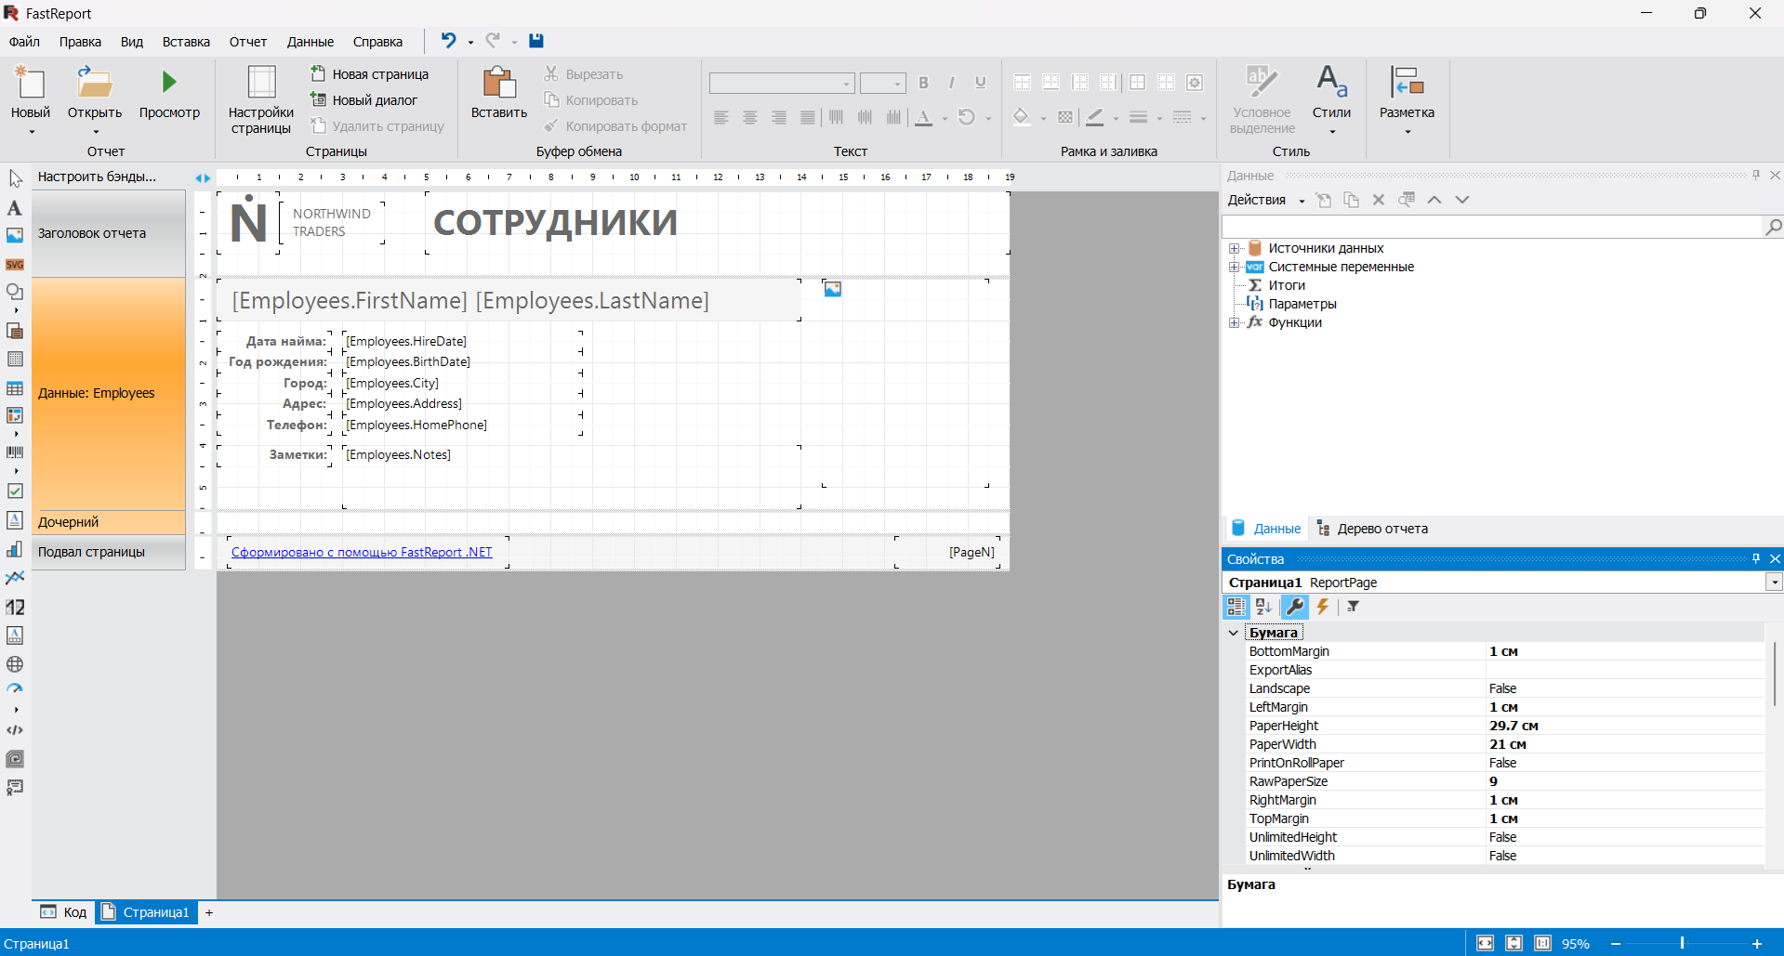The image size is (1784, 956).
Task: Select the SVG object tool
Action: click(x=15, y=265)
